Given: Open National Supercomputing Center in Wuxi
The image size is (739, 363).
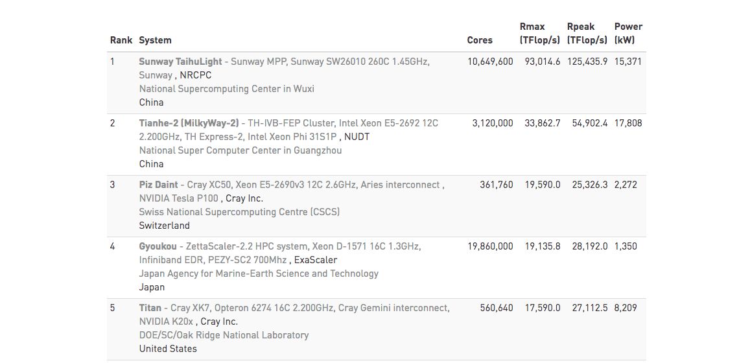Looking at the screenshot, I should click(226, 89).
